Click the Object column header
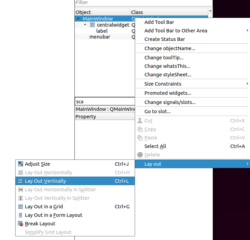Image resolution: width=250 pixels, height=240 pixels. click(x=102, y=12)
